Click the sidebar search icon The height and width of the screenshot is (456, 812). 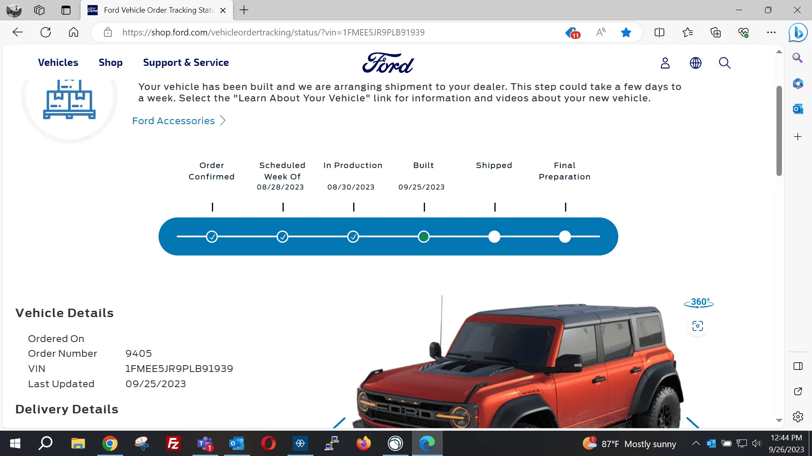click(x=798, y=58)
